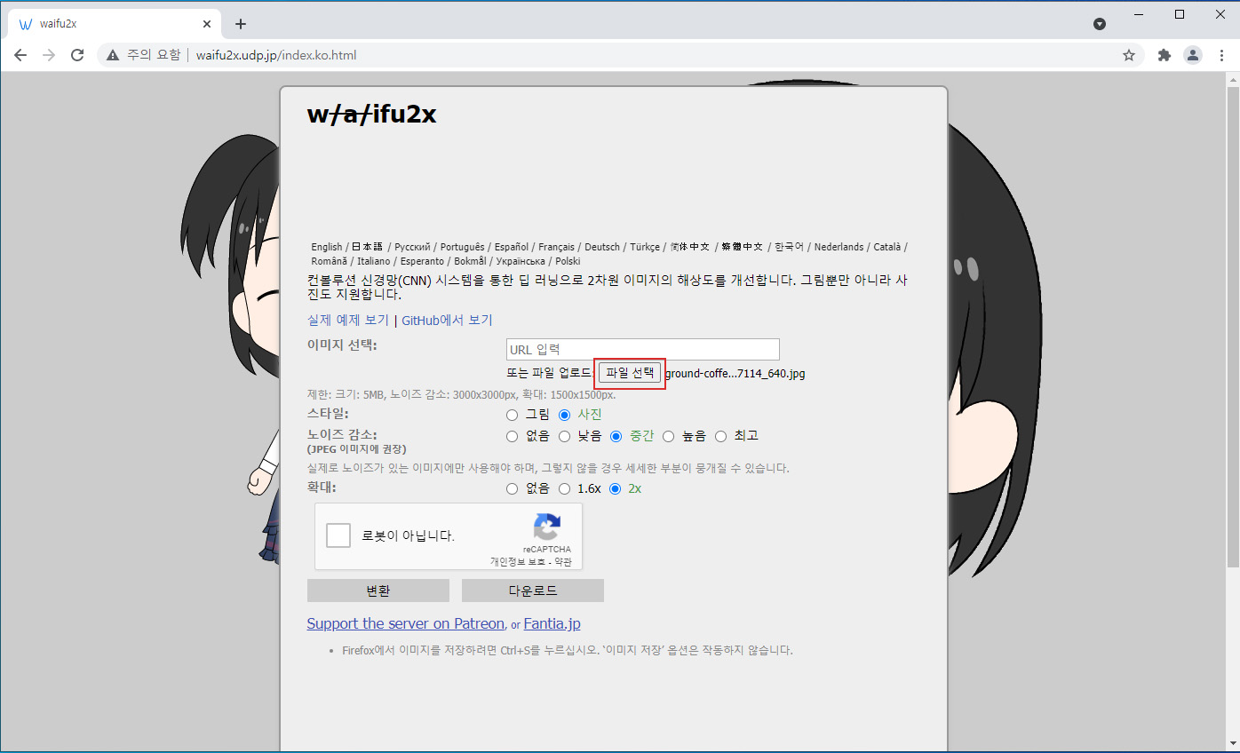Image resolution: width=1240 pixels, height=753 pixels.
Task: Reload the waifu2x page
Action: [x=77, y=55]
